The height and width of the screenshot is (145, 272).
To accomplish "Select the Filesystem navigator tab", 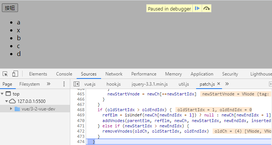I will [29, 84].
